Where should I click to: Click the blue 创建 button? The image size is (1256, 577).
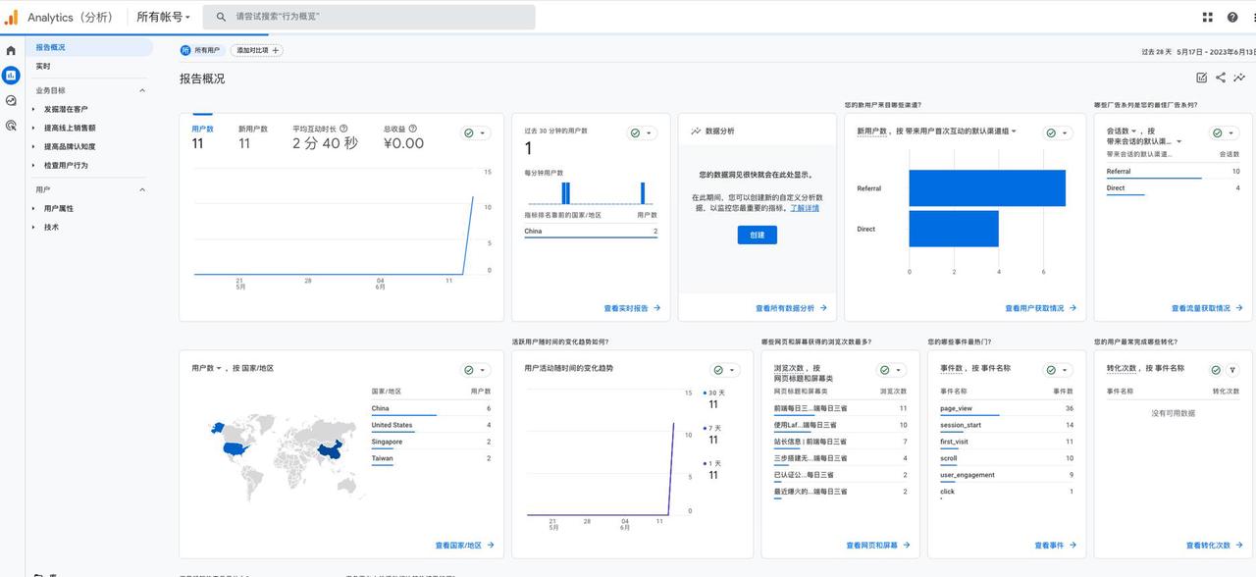[x=758, y=235]
